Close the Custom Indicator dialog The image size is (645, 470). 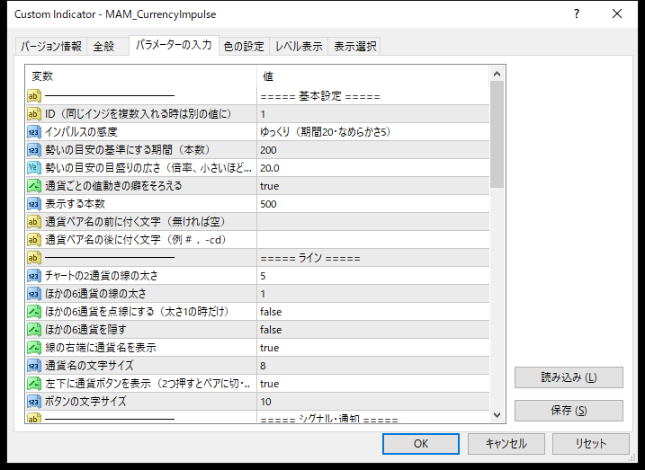coord(617,14)
